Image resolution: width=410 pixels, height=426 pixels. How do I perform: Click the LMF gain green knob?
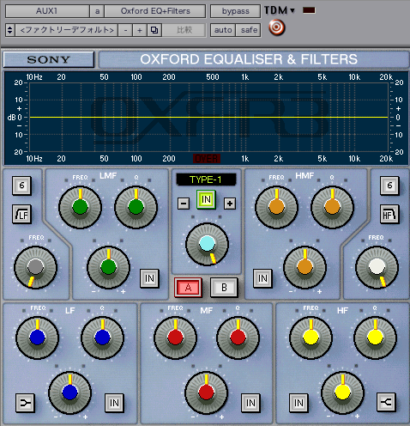pyautogui.click(x=108, y=267)
